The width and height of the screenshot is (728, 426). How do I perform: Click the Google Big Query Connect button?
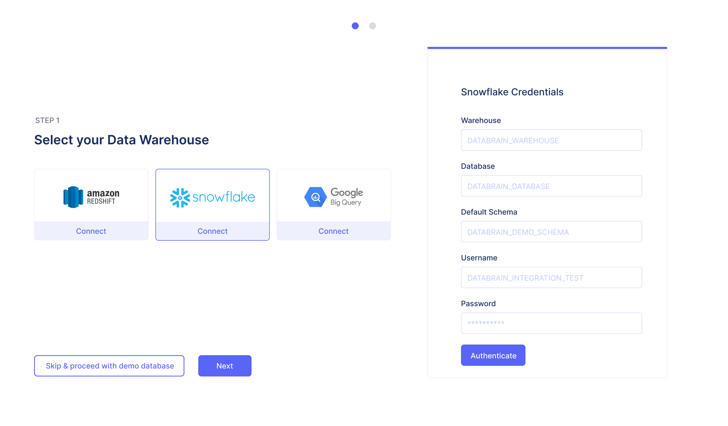(334, 231)
